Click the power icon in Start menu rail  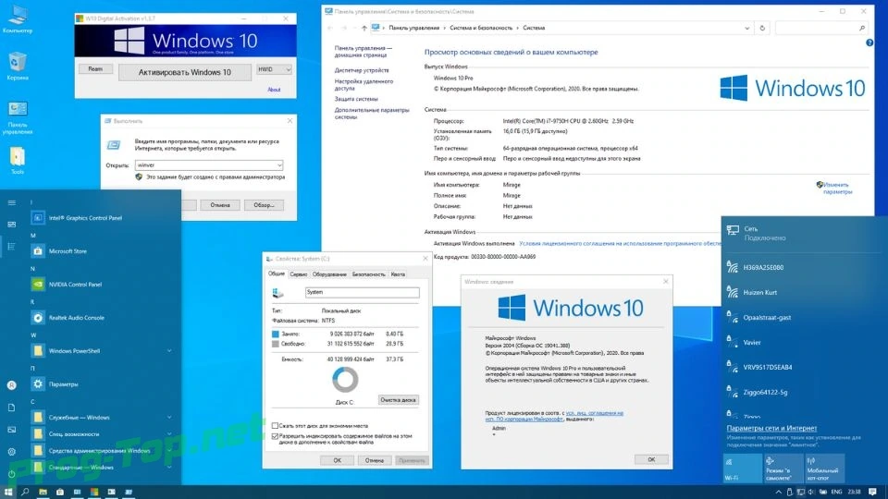coord(11,474)
